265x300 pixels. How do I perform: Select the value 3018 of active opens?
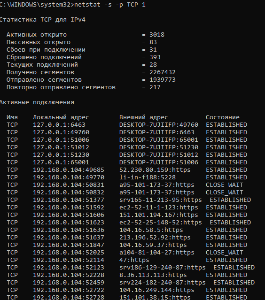pyautogui.click(x=157, y=35)
